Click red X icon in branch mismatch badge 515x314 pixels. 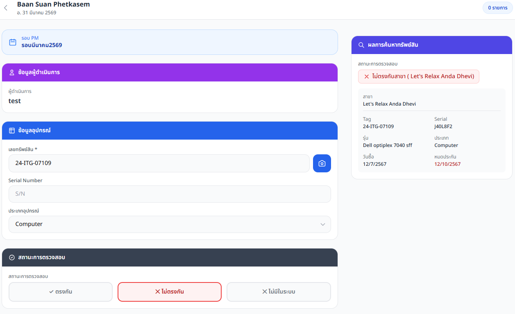tap(367, 77)
